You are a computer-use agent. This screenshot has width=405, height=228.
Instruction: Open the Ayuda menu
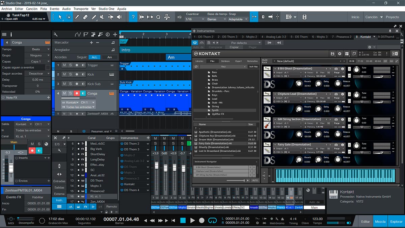click(x=122, y=9)
